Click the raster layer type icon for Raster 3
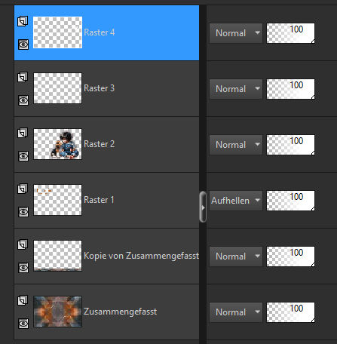This screenshot has height=344, width=337. tap(23, 77)
